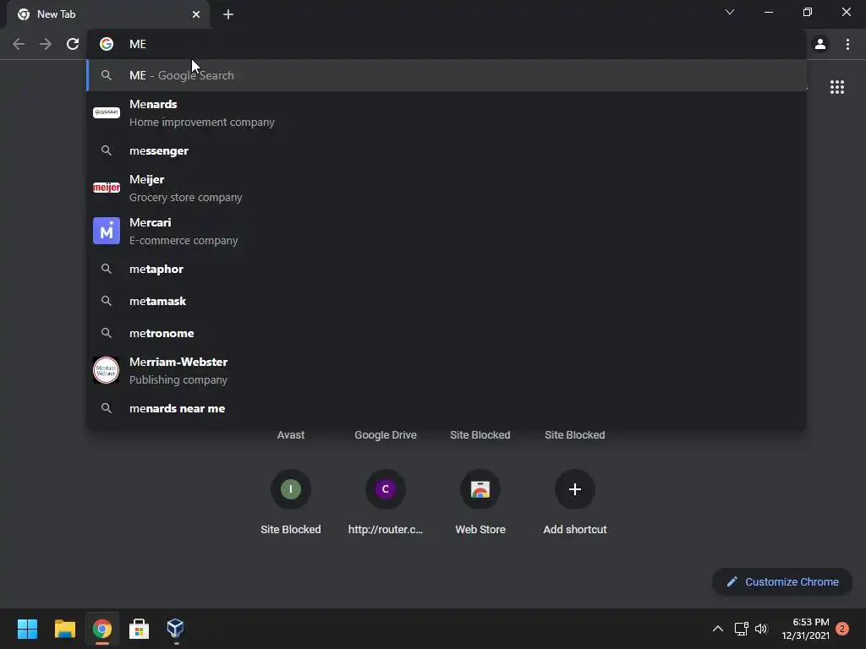This screenshot has width=866, height=649.
Task: Open the tab search dropdown arrow
Action: [x=730, y=12]
